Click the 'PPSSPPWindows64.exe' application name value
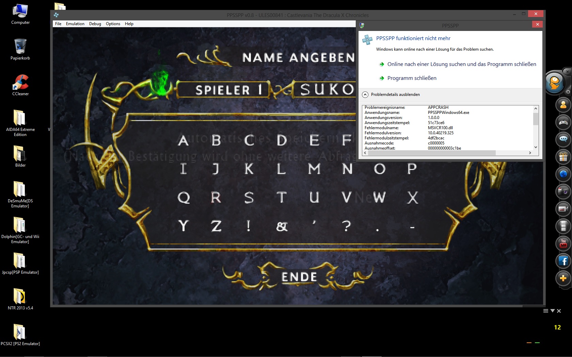The width and height of the screenshot is (572, 357). tap(448, 113)
